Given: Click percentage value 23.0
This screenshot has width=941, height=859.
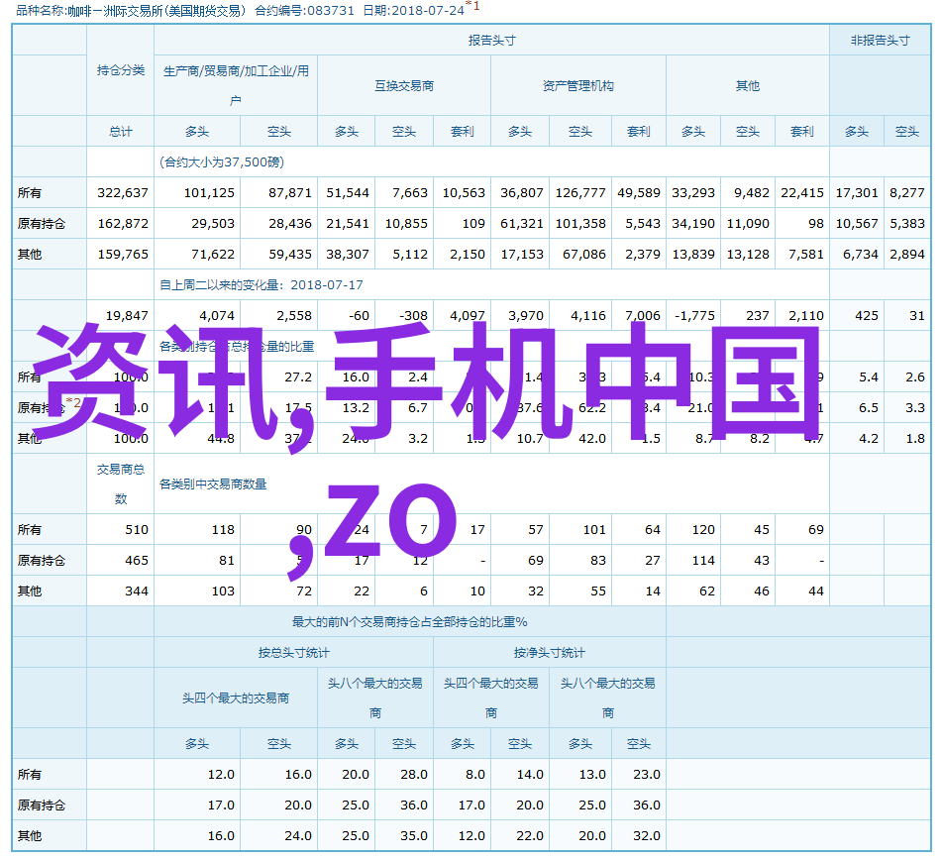Looking at the screenshot, I should coord(647,775).
